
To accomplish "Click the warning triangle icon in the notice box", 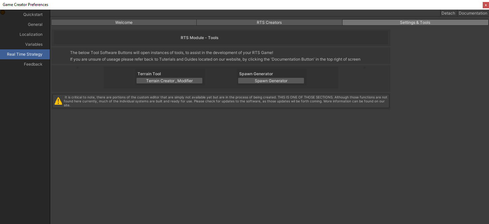I will 58,101.
